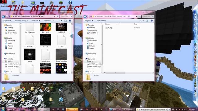
Task: Open the Skype taskbar button
Action: tap(115, 109)
